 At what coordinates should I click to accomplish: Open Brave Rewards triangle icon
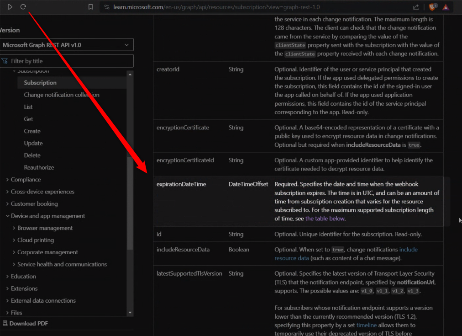[x=446, y=7]
